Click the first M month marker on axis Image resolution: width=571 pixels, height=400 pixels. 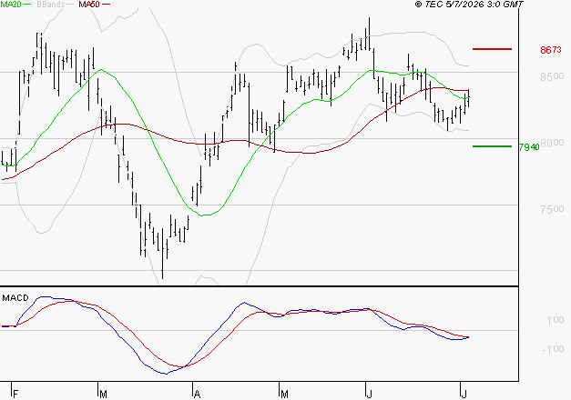click(x=103, y=395)
